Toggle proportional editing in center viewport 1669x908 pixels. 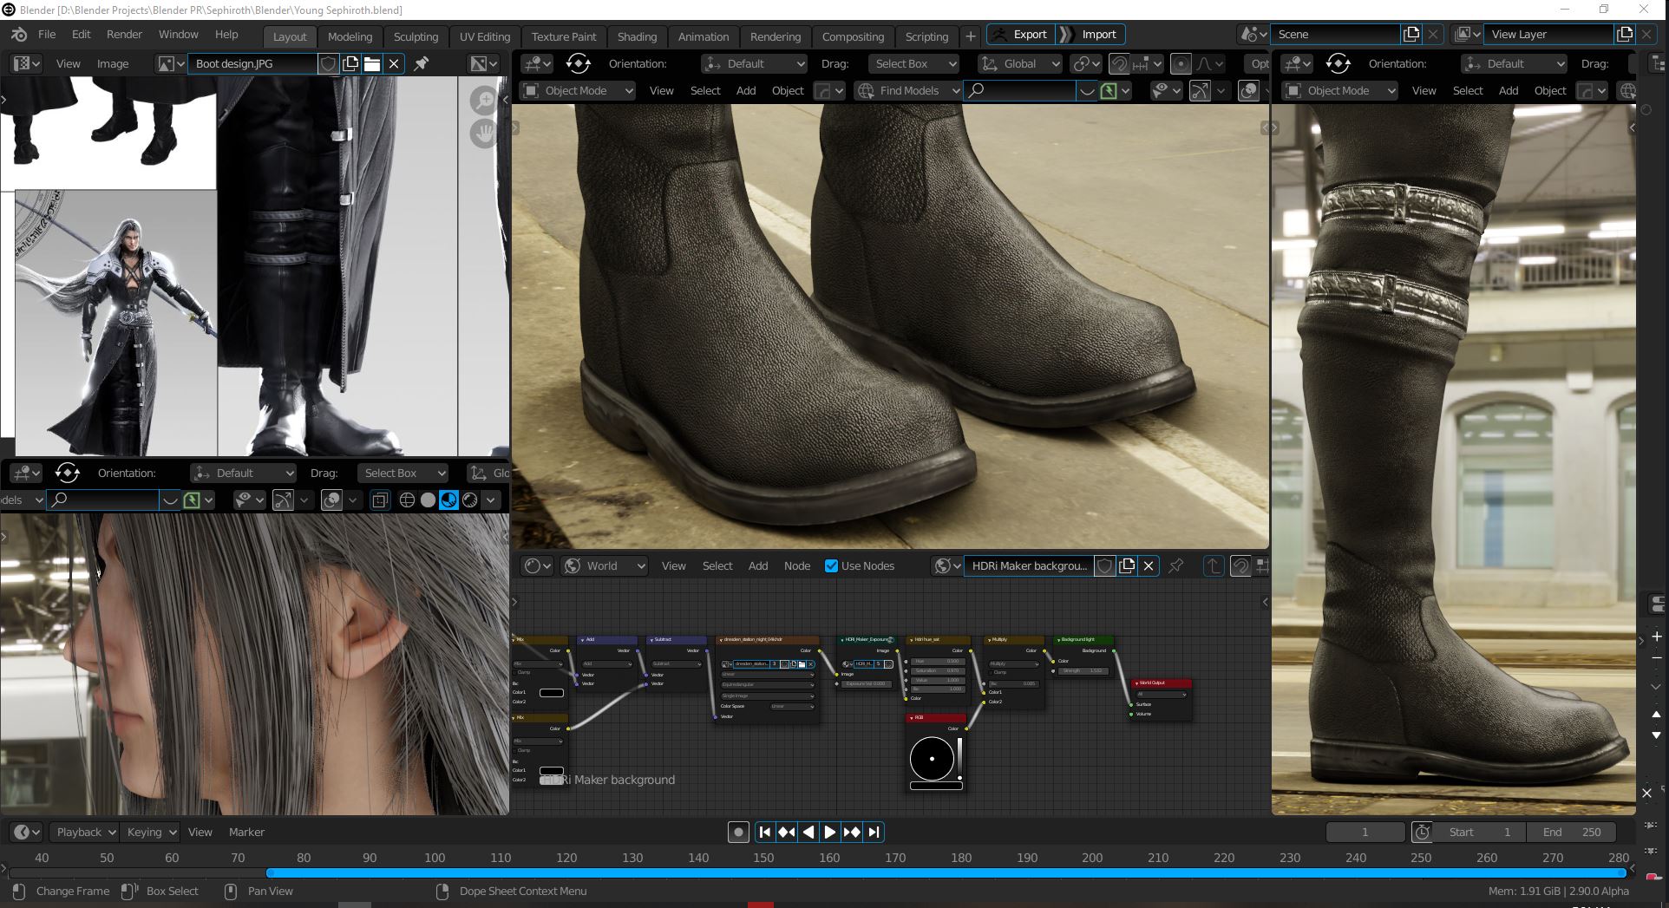click(1181, 63)
